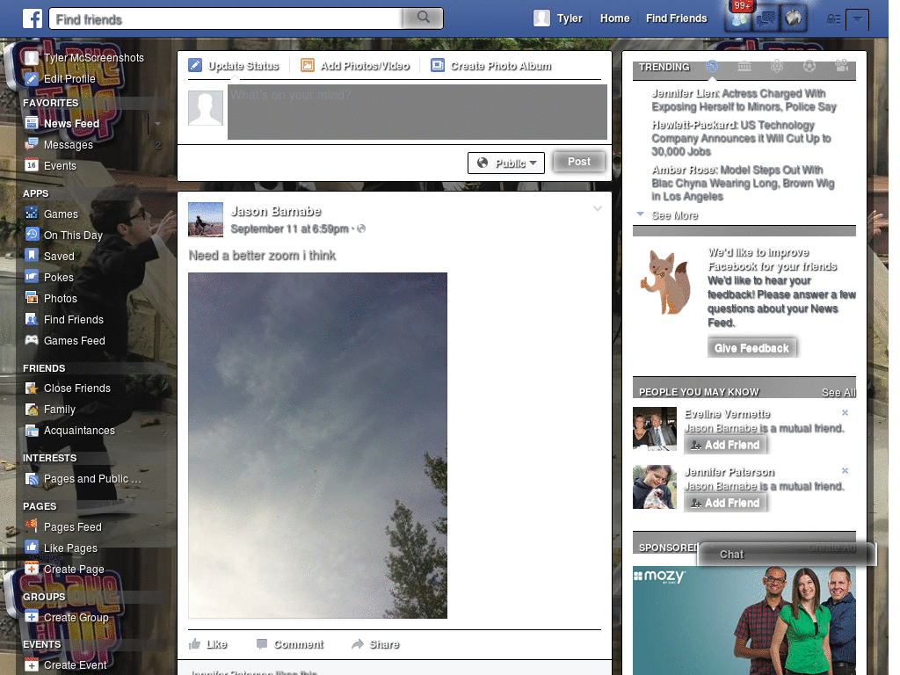Image resolution: width=900 pixels, height=675 pixels.
Task: Go to Home in top bar
Action: 614,18
